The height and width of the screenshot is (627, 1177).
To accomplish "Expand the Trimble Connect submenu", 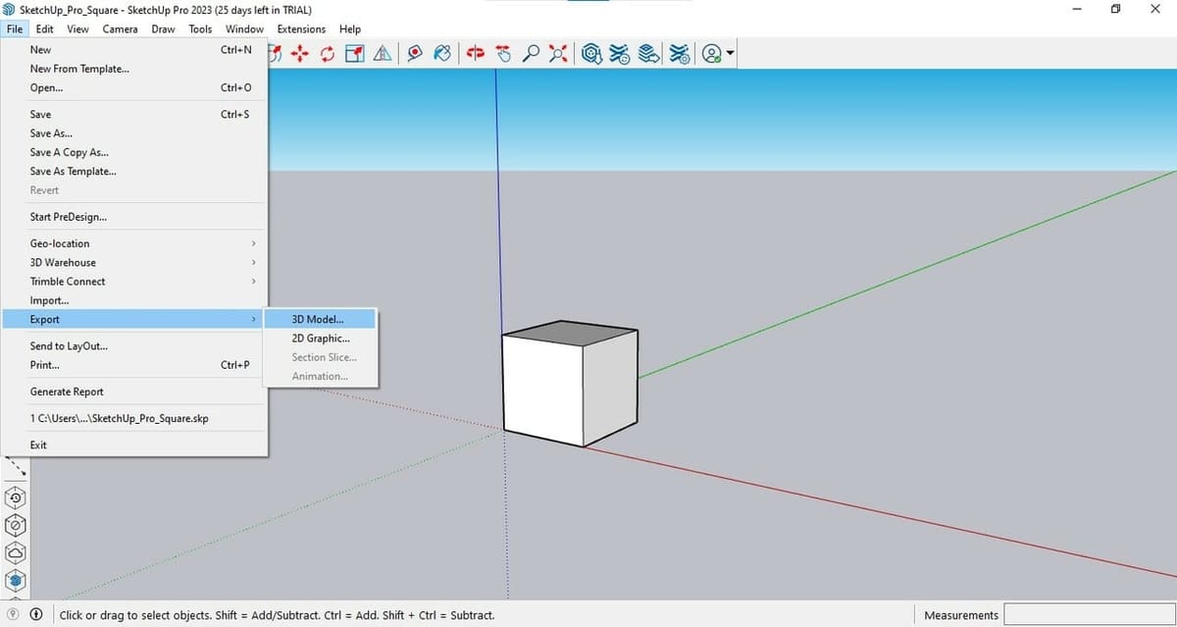I will point(66,282).
